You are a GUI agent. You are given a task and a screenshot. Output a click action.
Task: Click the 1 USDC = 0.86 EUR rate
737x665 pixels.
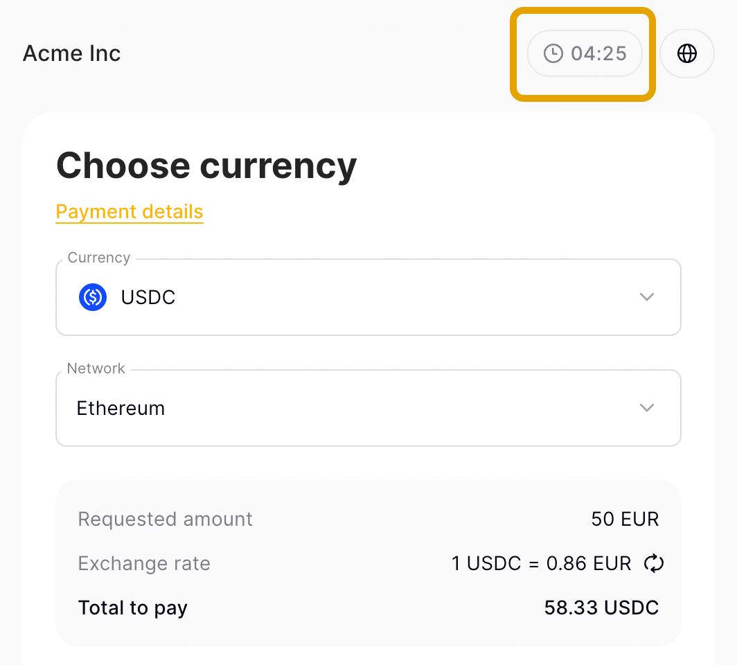(541, 563)
